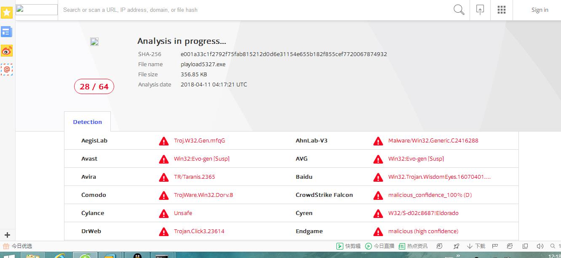Click the AVG engine name

(x=302, y=159)
